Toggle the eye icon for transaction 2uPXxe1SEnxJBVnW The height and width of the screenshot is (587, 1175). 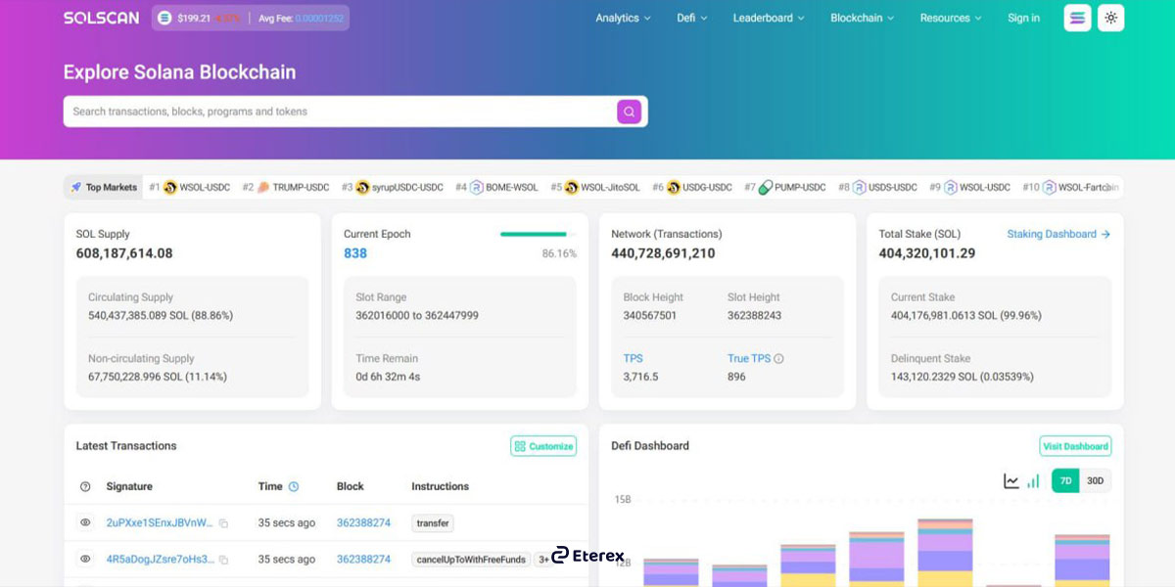point(85,522)
